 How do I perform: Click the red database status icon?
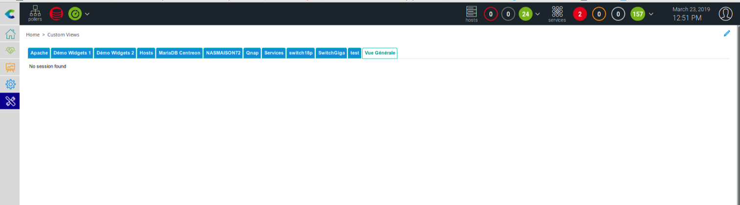click(56, 14)
